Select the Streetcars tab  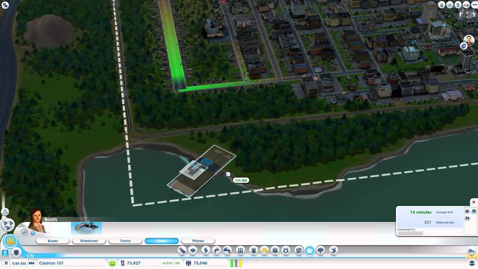point(89,241)
